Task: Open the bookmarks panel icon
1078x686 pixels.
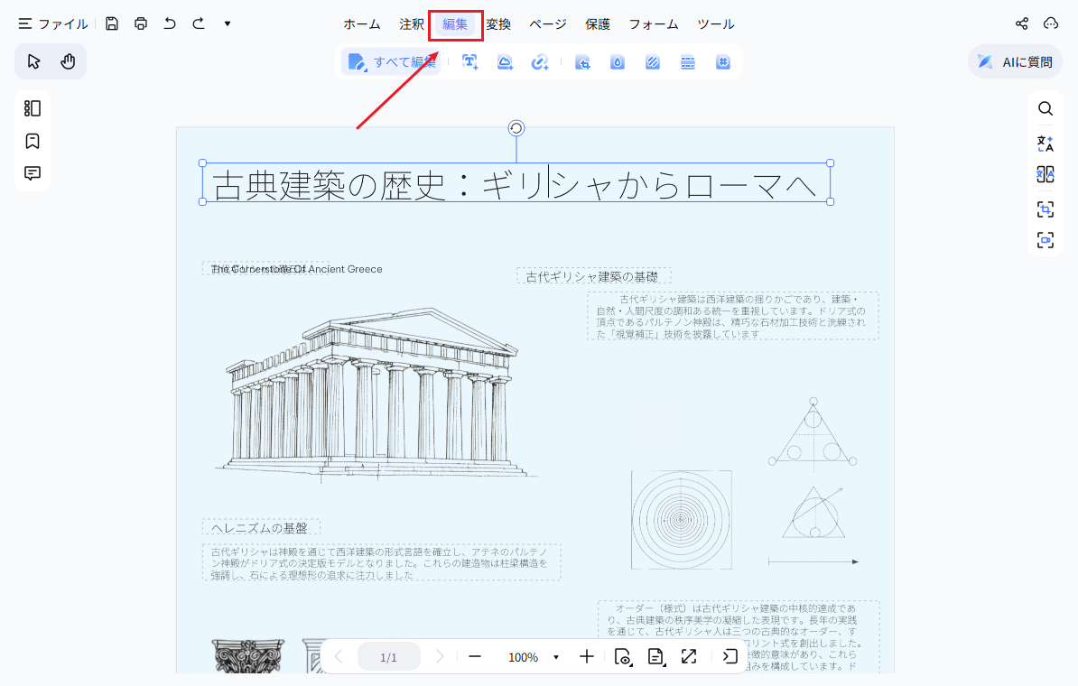Action: coord(33,141)
